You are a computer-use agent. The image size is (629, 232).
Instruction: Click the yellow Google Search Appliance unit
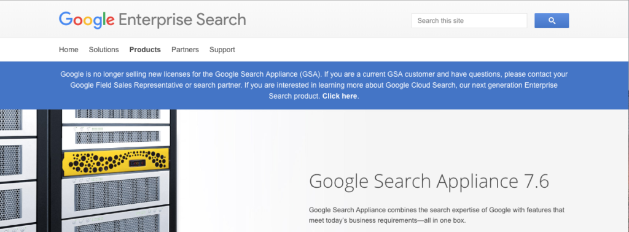115,161
